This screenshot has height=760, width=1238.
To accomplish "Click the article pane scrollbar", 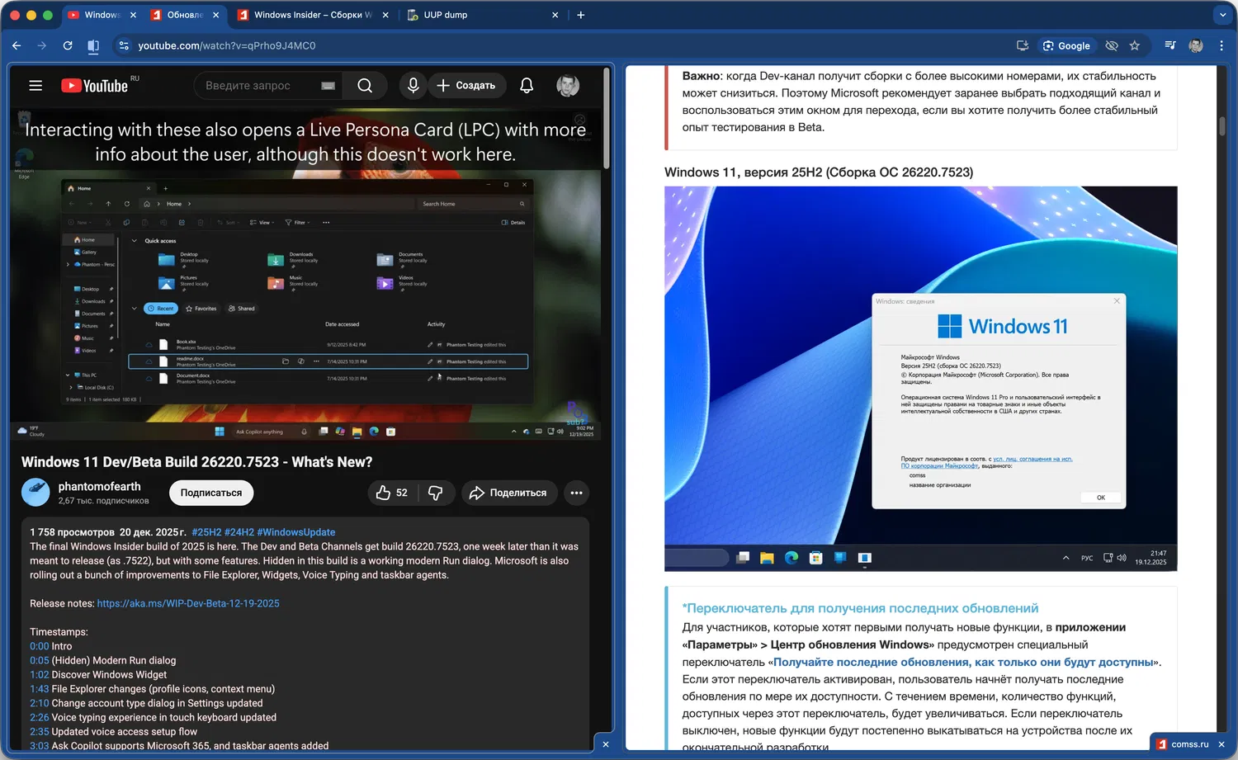I will (1222, 126).
